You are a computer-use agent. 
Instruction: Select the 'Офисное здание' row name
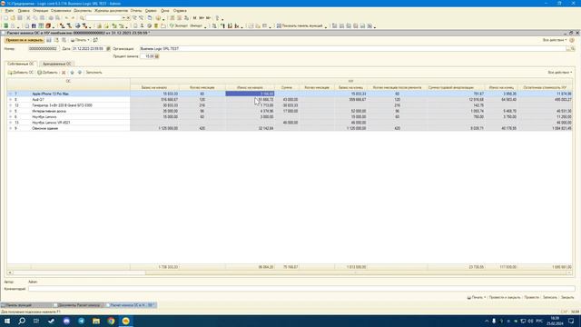pos(45,128)
